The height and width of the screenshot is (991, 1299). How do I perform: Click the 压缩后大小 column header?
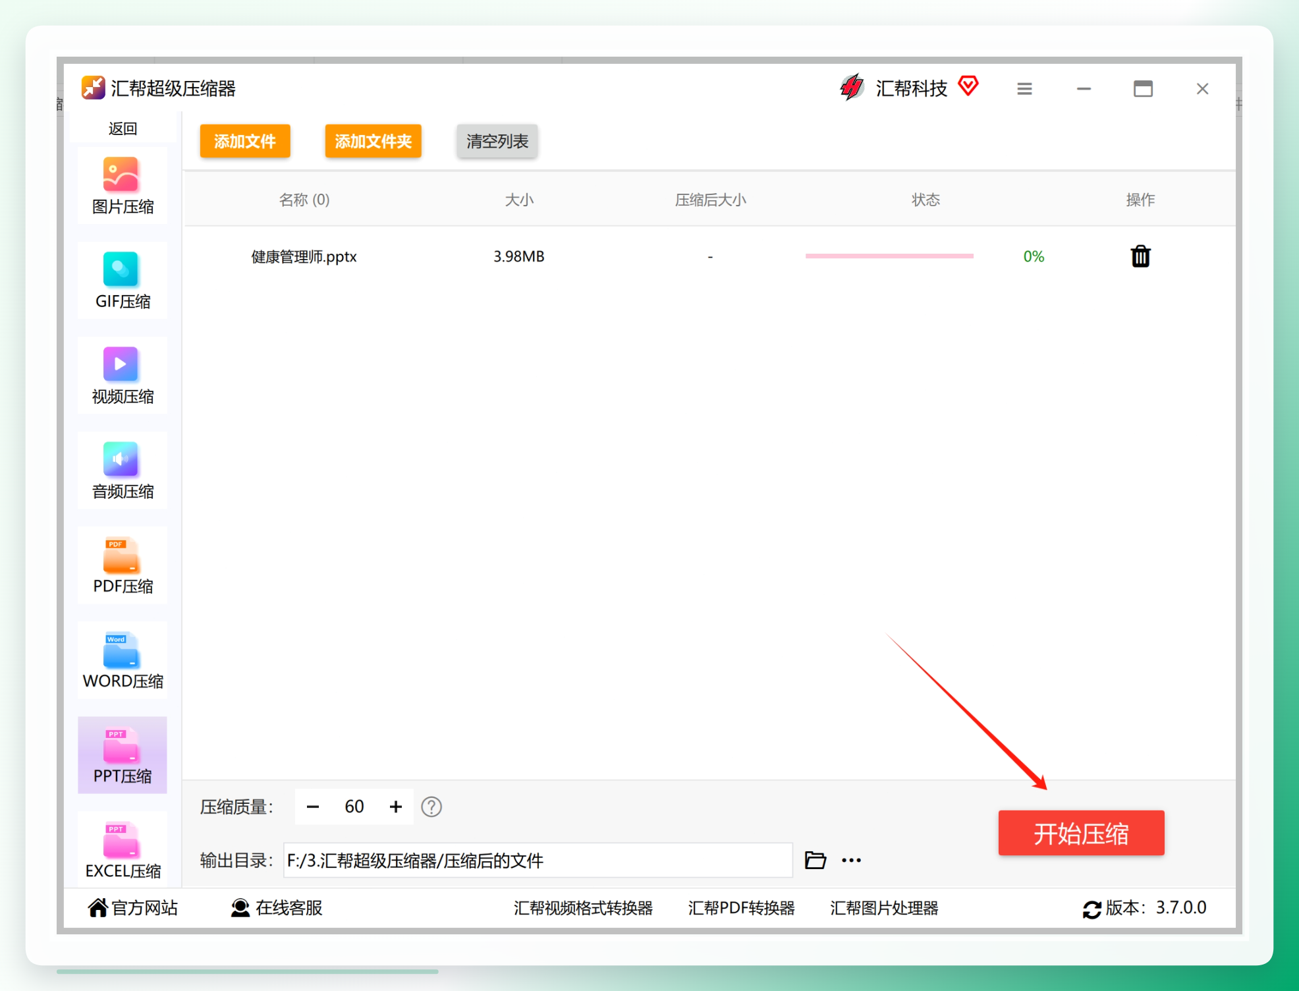pos(710,200)
